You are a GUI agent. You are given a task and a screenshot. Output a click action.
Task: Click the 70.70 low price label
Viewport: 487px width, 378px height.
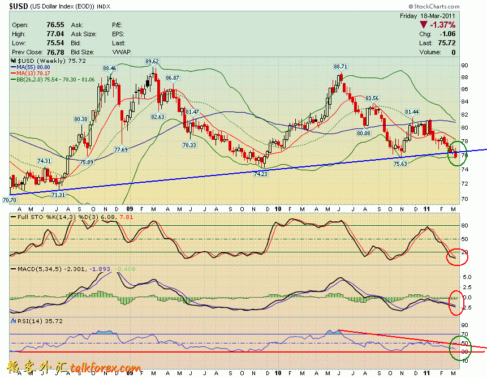(9, 200)
